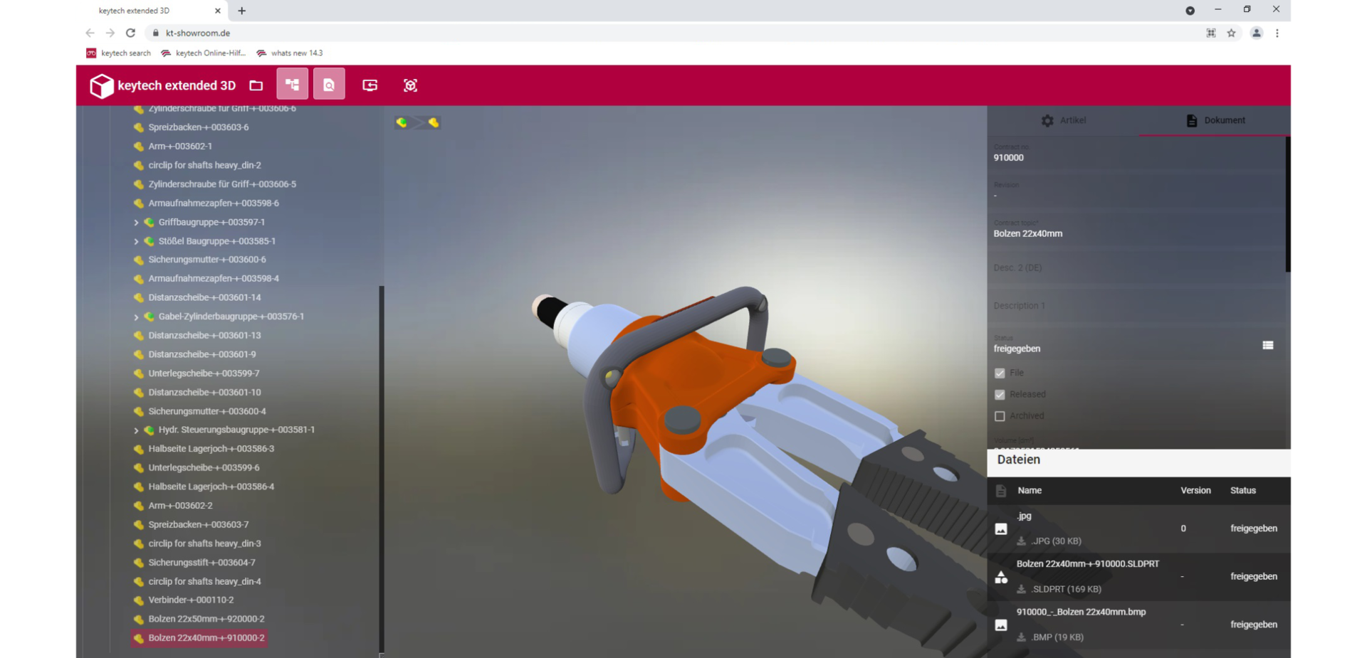
Task: Toggle the document search properties panel button
Action: [329, 85]
